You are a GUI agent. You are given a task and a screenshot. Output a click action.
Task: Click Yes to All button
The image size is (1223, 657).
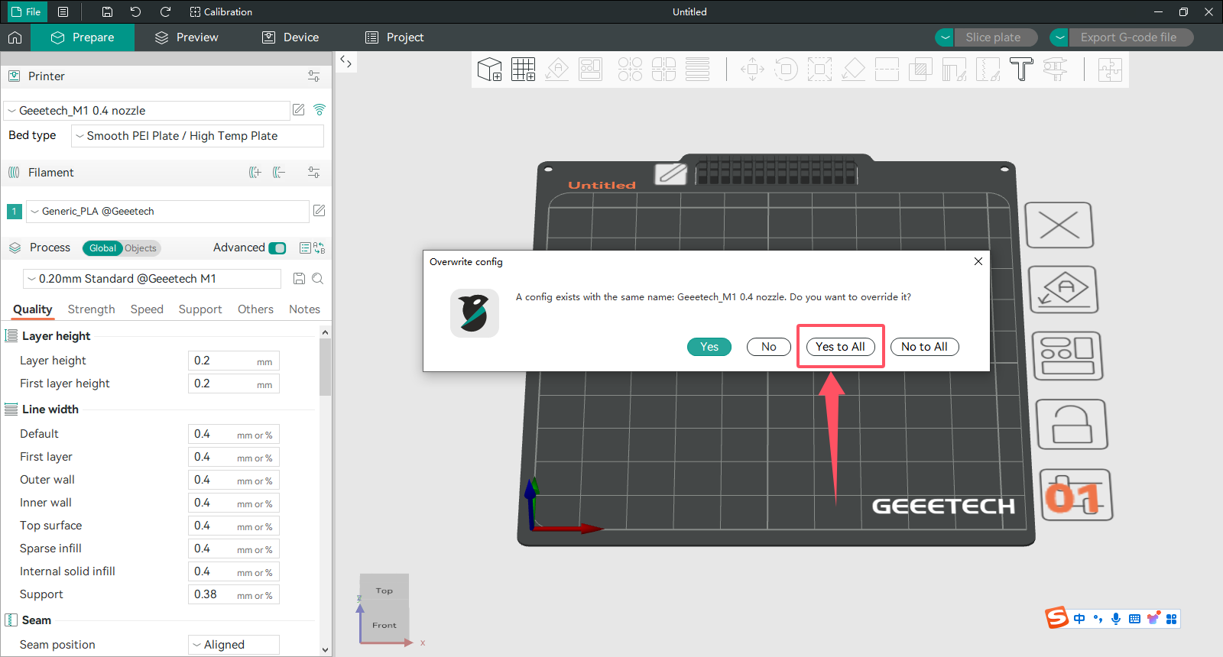click(841, 347)
